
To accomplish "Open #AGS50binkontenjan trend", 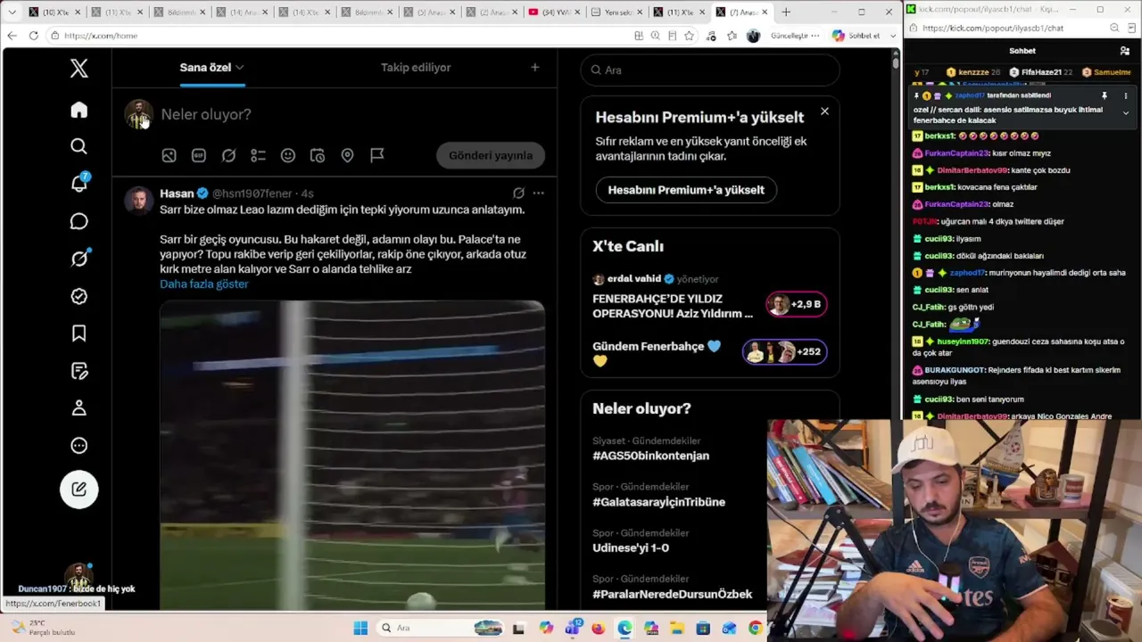I will click(x=650, y=456).
